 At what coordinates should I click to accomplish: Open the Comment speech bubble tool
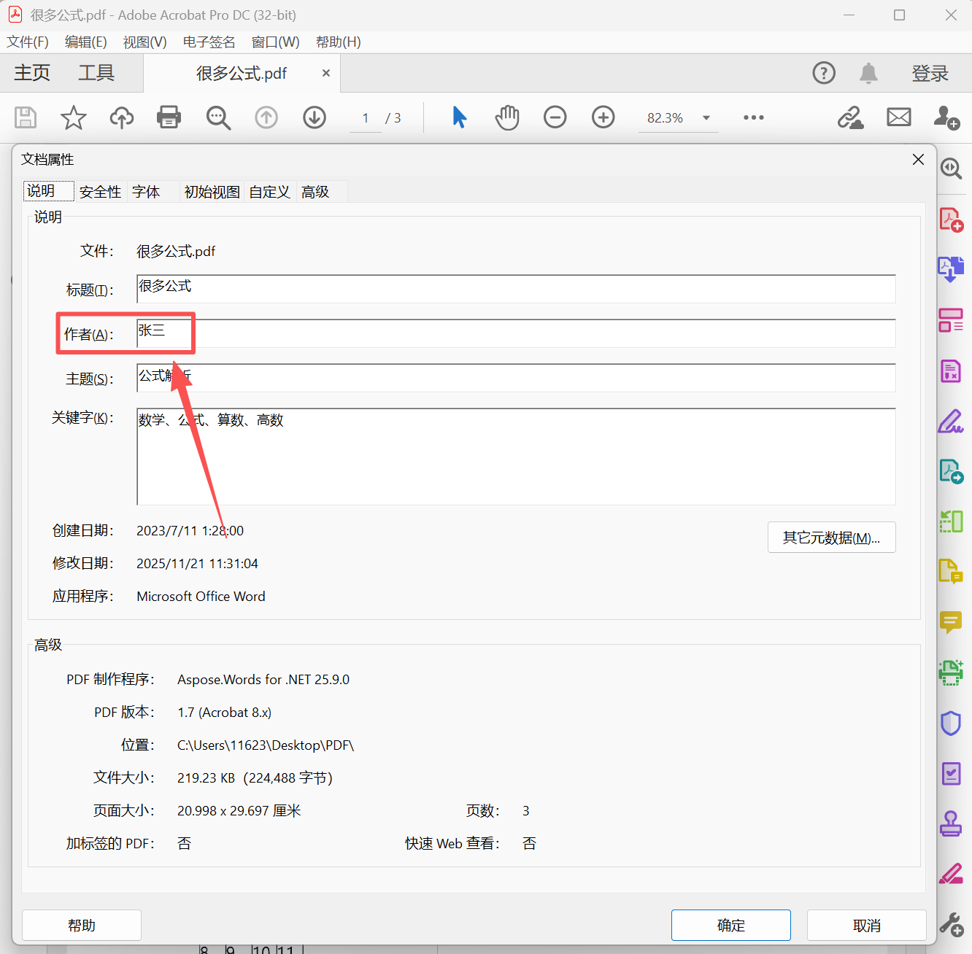[x=951, y=622]
